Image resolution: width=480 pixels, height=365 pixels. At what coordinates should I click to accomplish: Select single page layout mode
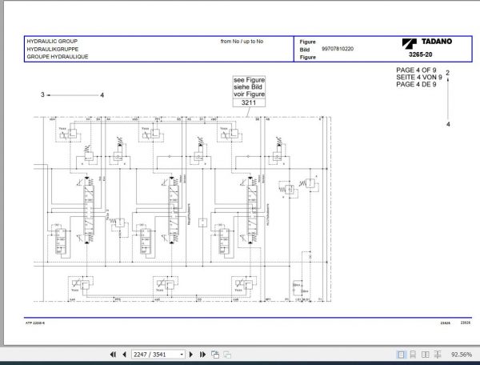point(401,355)
